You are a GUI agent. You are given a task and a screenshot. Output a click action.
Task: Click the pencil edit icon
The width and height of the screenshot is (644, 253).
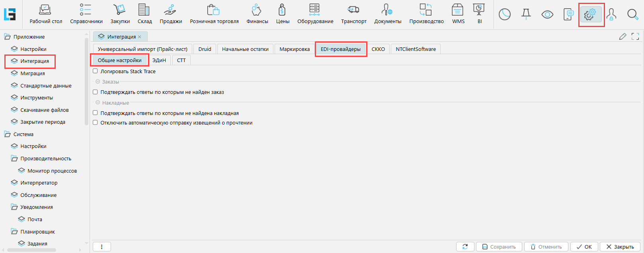pyautogui.click(x=623, y=37)
